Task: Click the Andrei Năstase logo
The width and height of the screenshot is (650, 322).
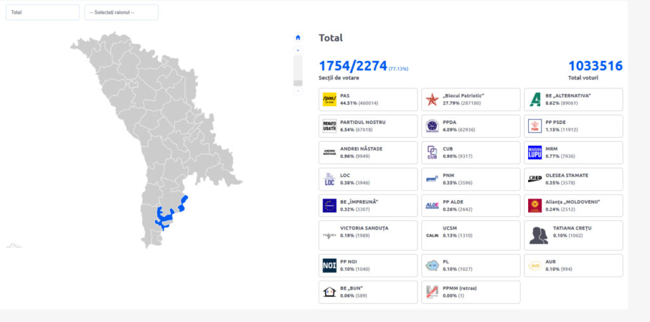Action: pos(329,152)
